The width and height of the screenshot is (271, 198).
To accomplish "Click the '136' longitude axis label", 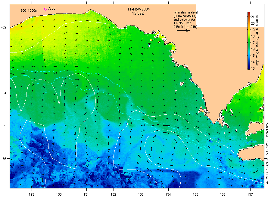I will 223,194.
